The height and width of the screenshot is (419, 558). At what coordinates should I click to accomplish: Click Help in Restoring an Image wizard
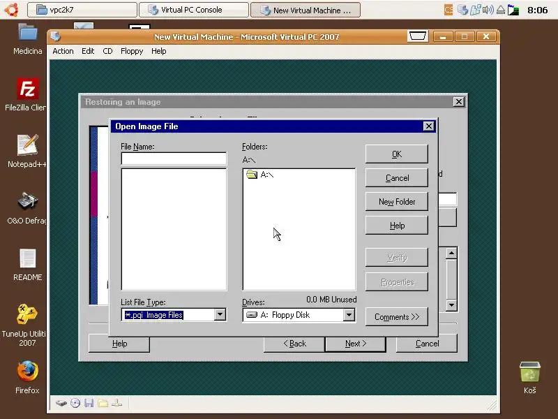click(x=119, y=344)
